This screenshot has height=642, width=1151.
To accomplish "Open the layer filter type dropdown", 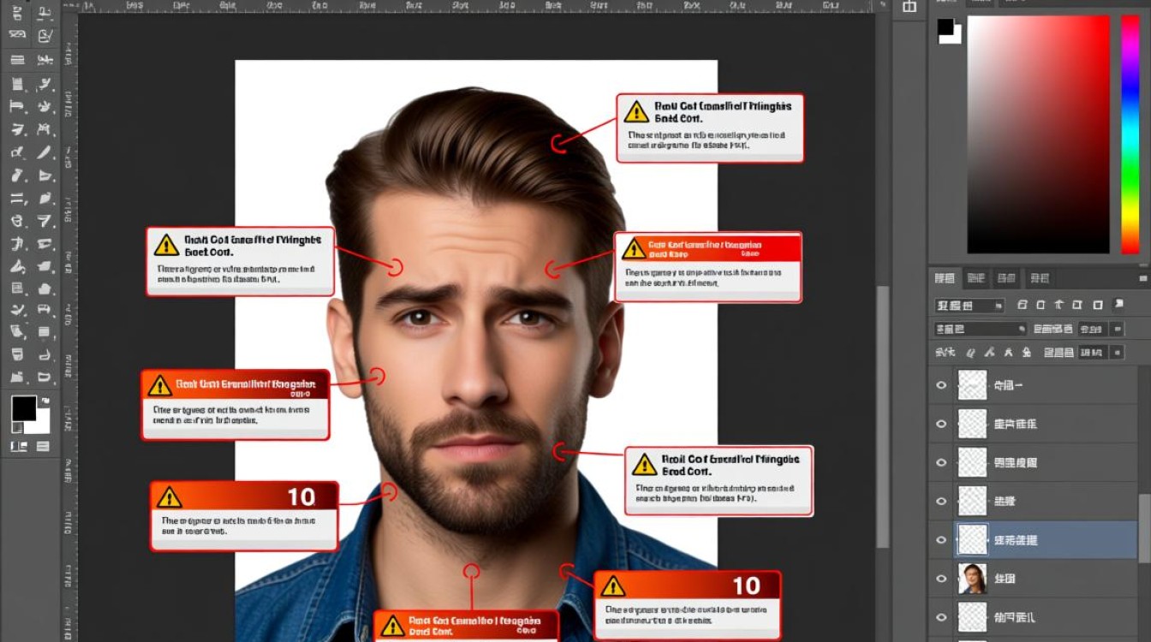I will [969, 306].
